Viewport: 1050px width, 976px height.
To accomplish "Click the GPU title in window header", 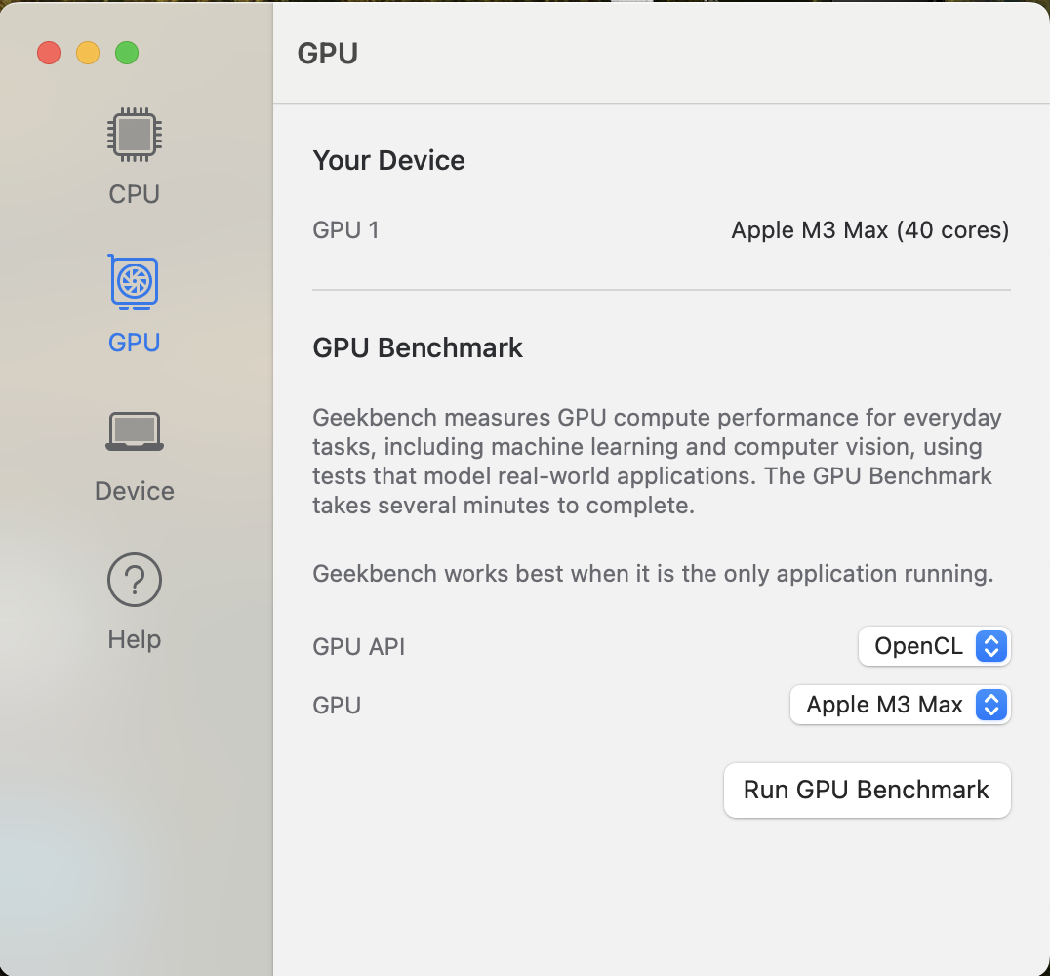I will 328,54.
